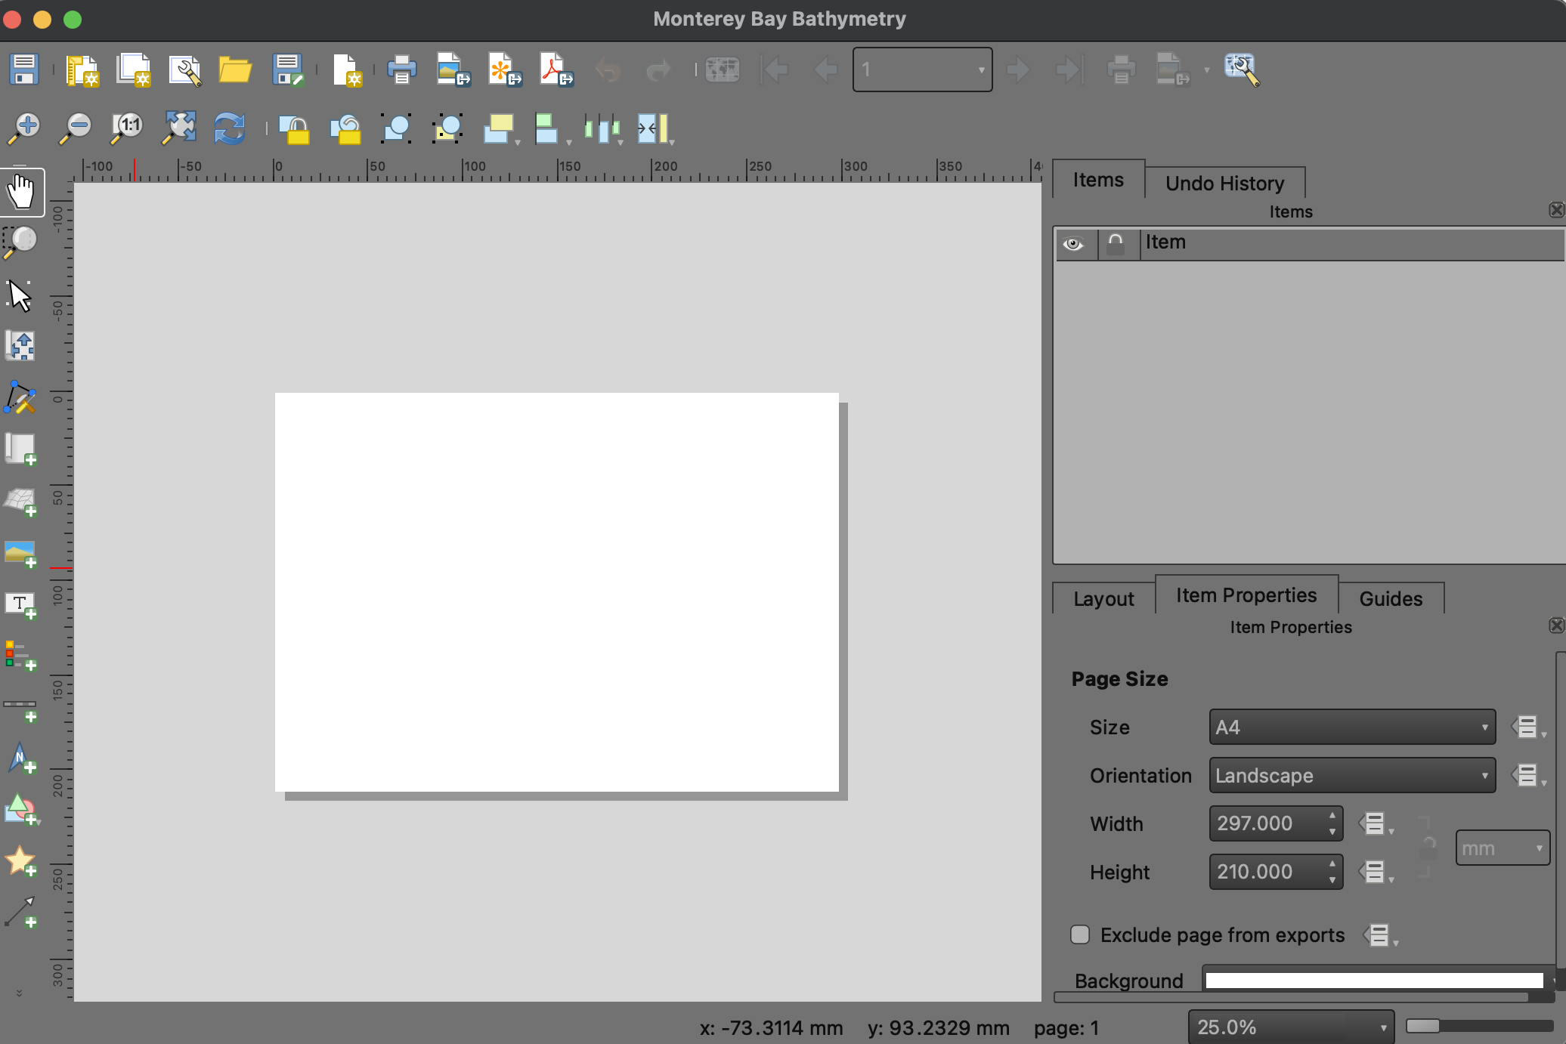Open the page Size dropdown
The image size is (1566, 1044).
point(1352,727)
